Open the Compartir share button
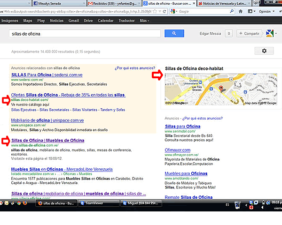 pos(249,34)
